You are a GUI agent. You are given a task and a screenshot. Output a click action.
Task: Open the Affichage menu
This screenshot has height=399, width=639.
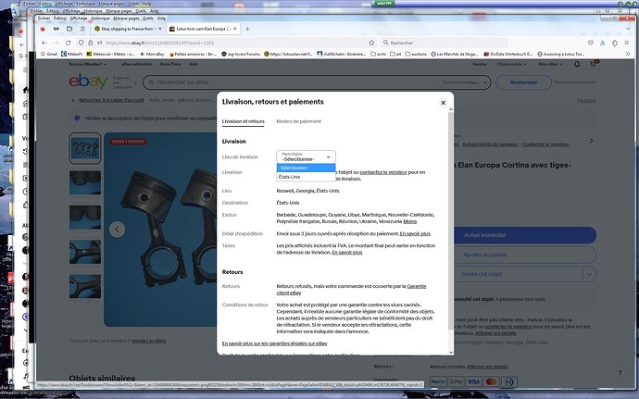coord(79,19)
